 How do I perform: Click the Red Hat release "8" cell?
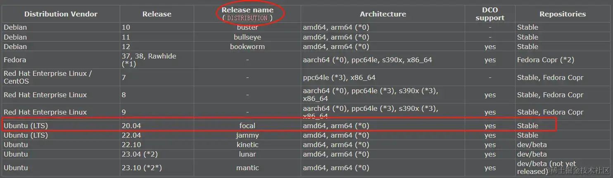(x=157, y=95)
